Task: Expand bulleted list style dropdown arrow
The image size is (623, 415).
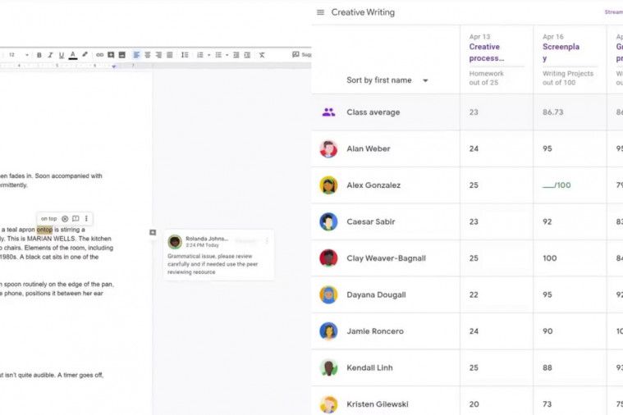Action: [227, 55]
